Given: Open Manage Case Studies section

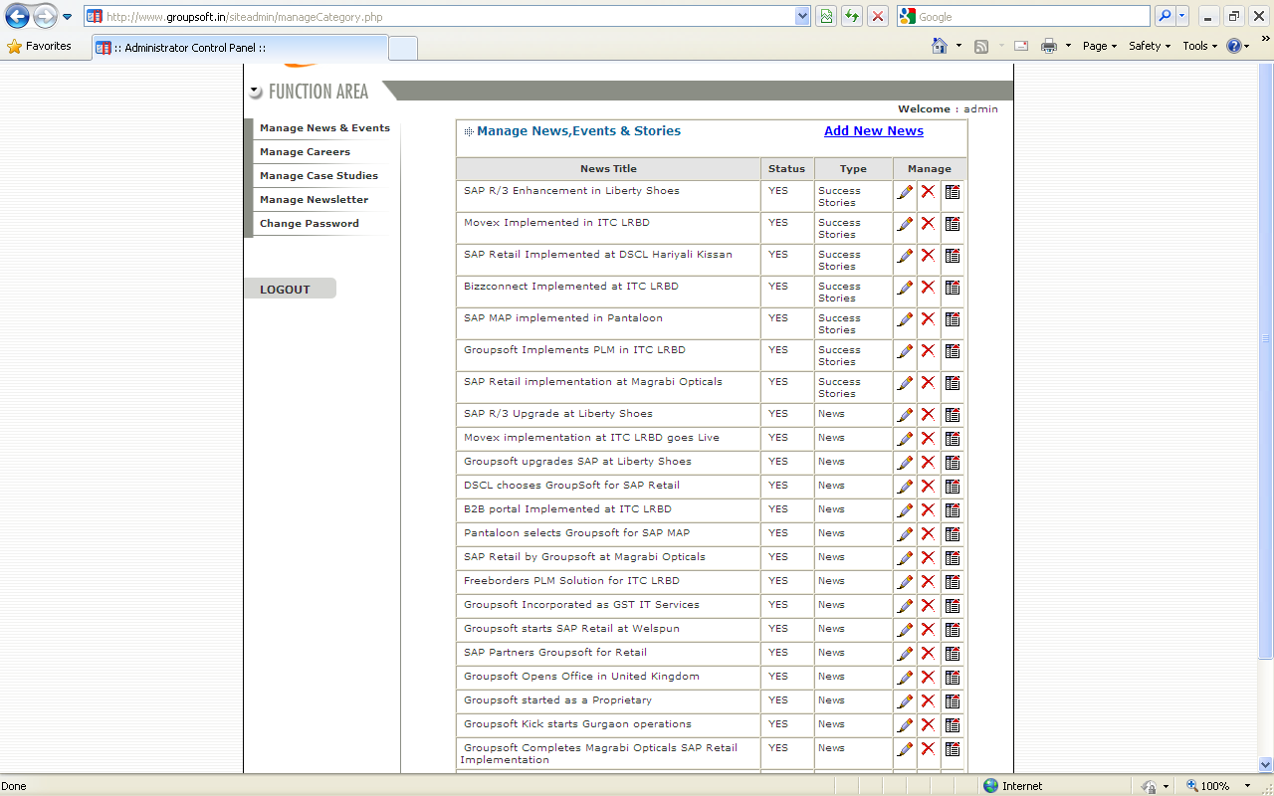Looking at the screenshot, I should (318, 176).
